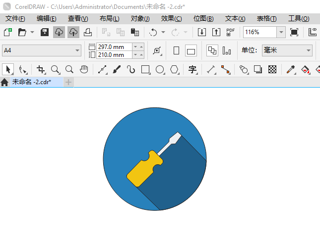Viewport: 320px width, 245px height.
Task: Expand the Undo history dropdown
Action: pyautogui.click(x=163, y=32)
